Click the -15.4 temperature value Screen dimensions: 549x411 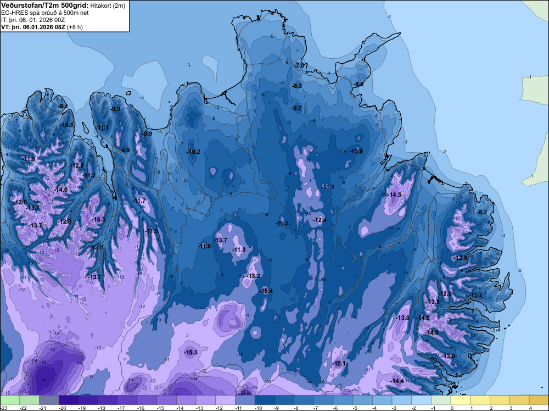point(266,291)
